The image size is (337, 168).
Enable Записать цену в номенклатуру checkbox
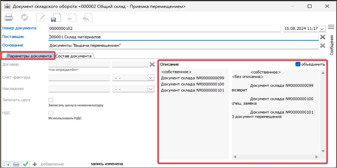point(51,100)
